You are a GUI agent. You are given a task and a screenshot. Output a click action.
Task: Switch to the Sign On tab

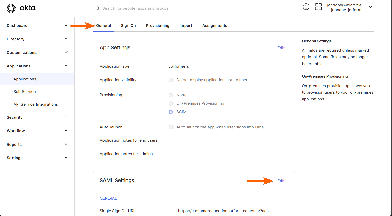pos(128,26)
